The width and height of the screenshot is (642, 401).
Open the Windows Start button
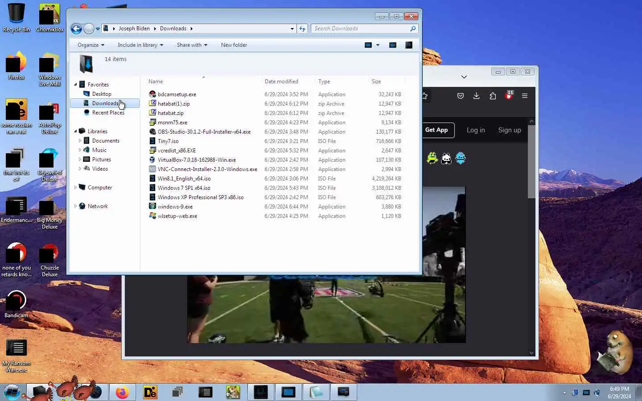pyautogui.click(x=12, y=392)
